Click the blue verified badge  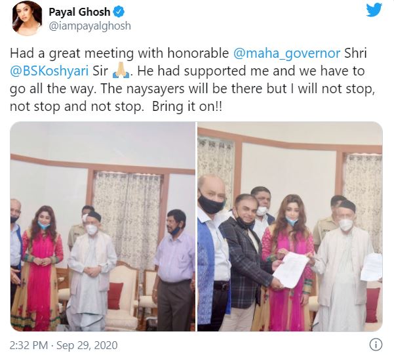[119, 12]
